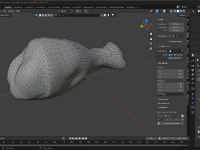Jump to first frame in timeline
The height and width of the screenshot is (150, 200).
tap(70, 138)
